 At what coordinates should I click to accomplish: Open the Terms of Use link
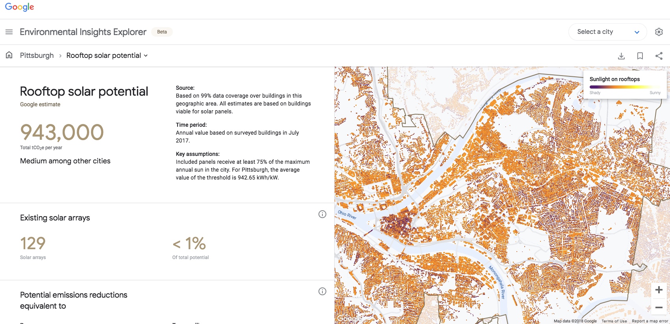[614, 321]
